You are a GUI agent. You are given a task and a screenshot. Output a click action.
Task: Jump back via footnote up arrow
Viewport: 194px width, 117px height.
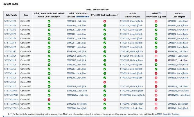[11, 114]
